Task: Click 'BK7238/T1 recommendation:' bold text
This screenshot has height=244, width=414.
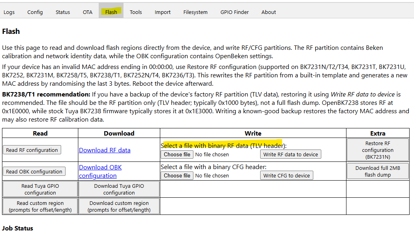Action: pyautogui.click(x=46, y=94)
